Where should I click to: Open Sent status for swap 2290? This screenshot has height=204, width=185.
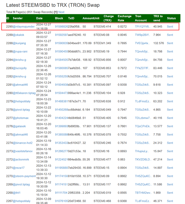pyautogui.click(x=170, y=27)
